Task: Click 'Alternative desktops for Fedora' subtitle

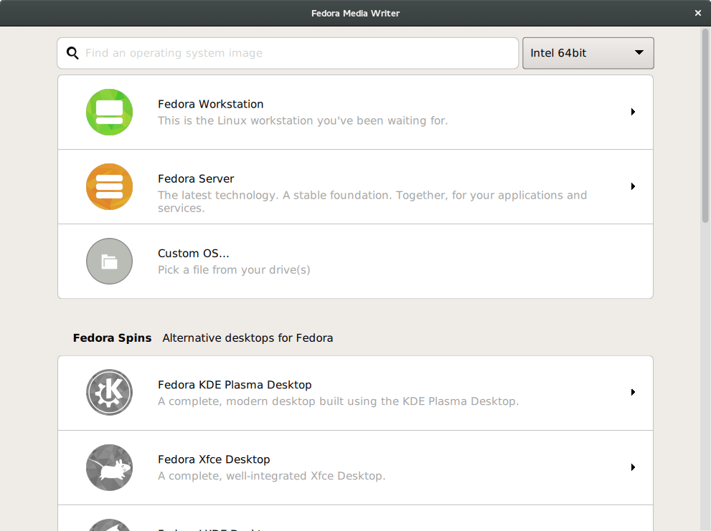Action: pos(248,338)
